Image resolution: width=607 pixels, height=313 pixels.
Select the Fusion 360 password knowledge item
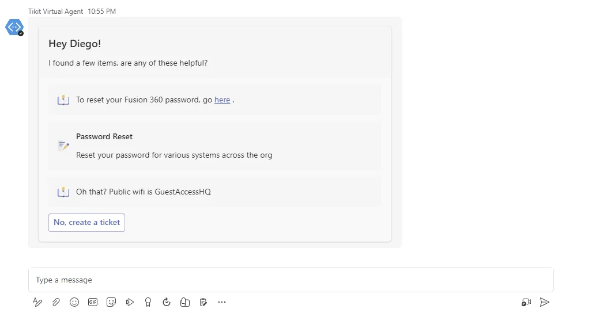[x=215, y=100]
